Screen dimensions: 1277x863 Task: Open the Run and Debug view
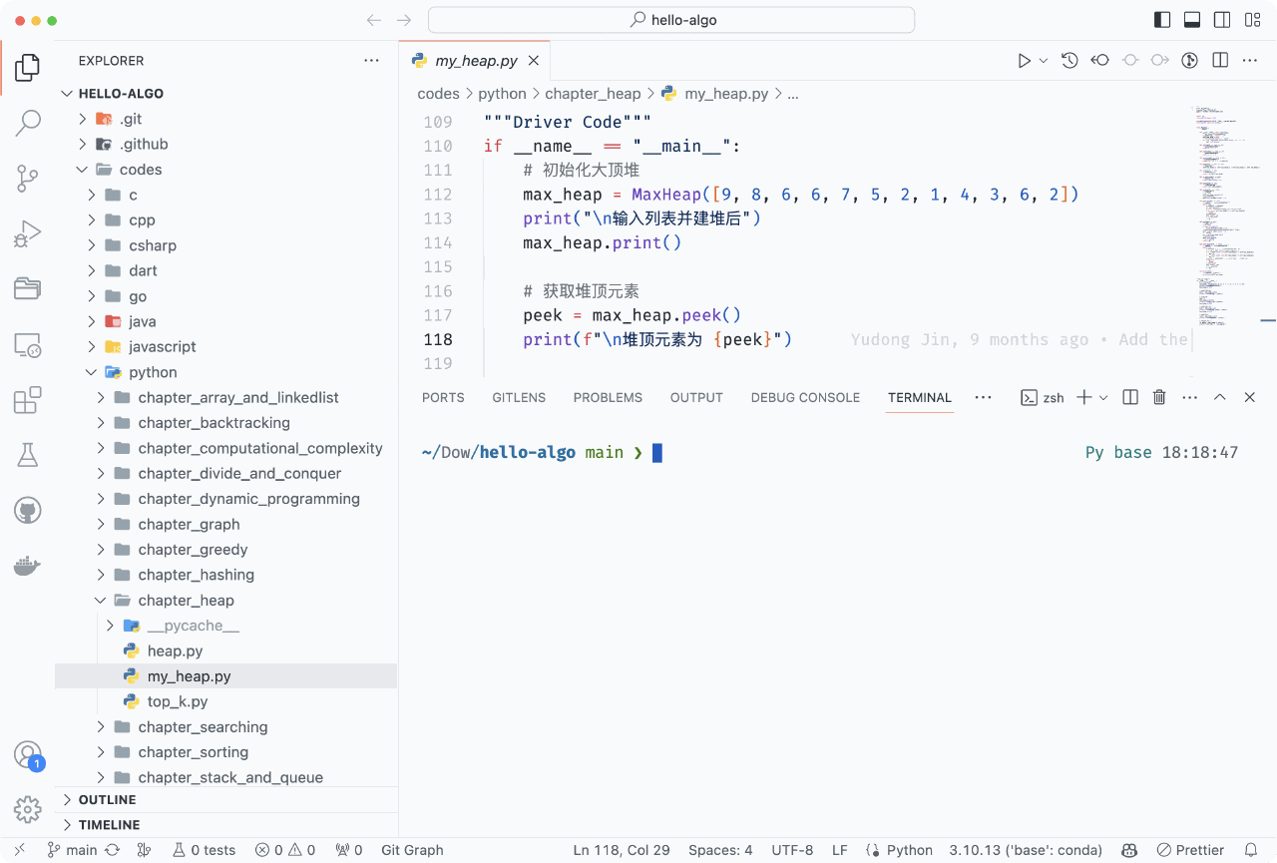(27, 232)
